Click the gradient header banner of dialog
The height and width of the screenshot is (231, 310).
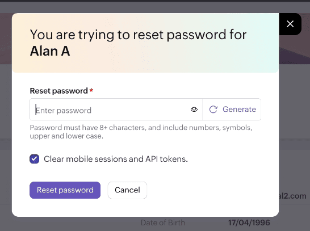pyautogui.click(x=145, y=43)
